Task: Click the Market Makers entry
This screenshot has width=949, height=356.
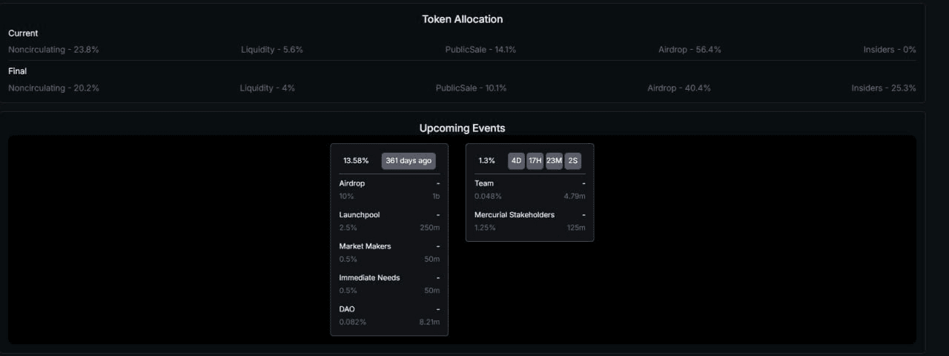Action: 389,252
